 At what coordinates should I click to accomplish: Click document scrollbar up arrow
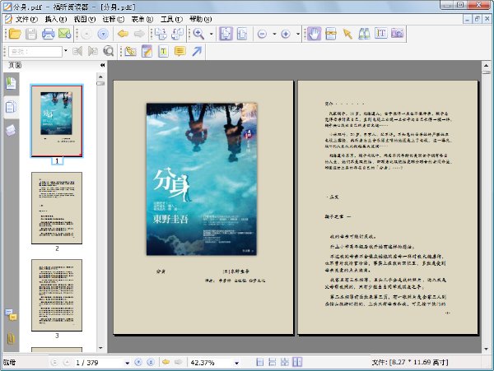[x=486, y=66]
